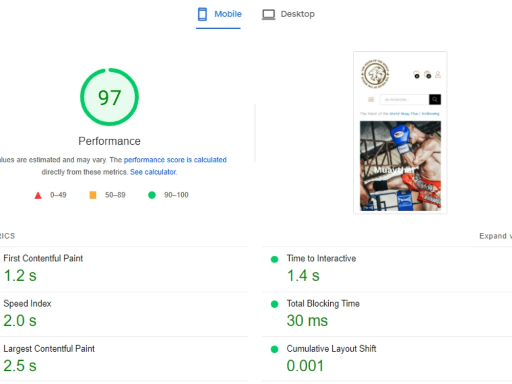Click the black search button in the preview
This screenshot has width=512, height=384.
[x=435, y=99]
